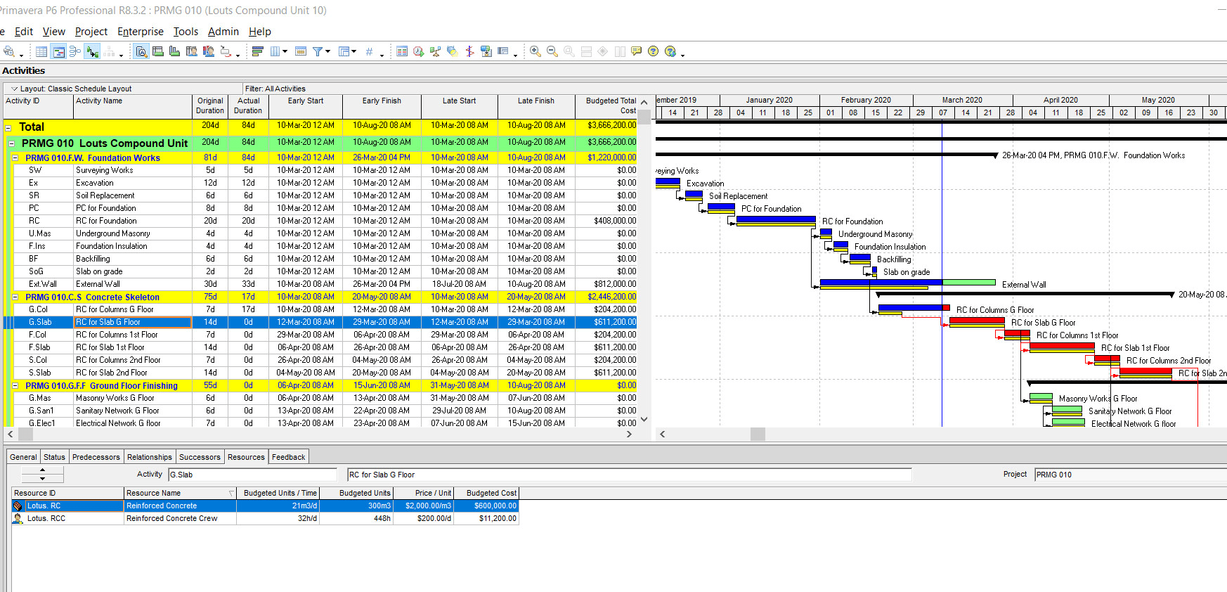The image size is (1227, 592).
Task: Collapse the Foundation Works WBS group
Action: point(15,158)
